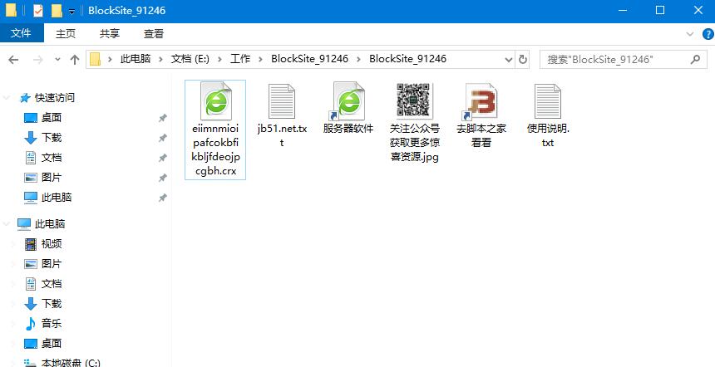The width and height of the screenshot is (715, 367).
Task: Refresh the current folder view
Action: click(x=523, y=59)
